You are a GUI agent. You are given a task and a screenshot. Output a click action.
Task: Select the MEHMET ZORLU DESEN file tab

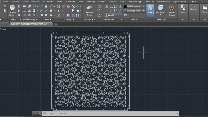tap(29, 24)
